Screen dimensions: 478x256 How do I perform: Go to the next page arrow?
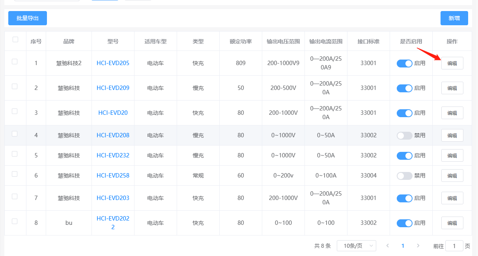tap(418, 246)
